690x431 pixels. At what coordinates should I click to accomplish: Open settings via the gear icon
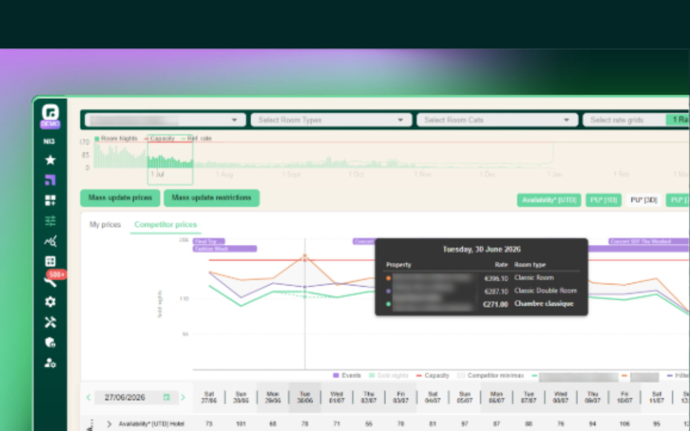(x=50, y=302)
